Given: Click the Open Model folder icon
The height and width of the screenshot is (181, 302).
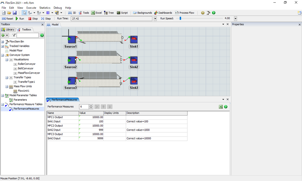Looking at the screenshot, I should pos(9,13).
